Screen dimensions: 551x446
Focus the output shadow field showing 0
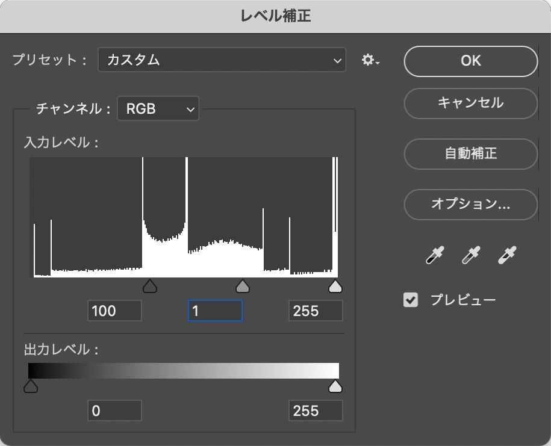(x=114, y=410)
